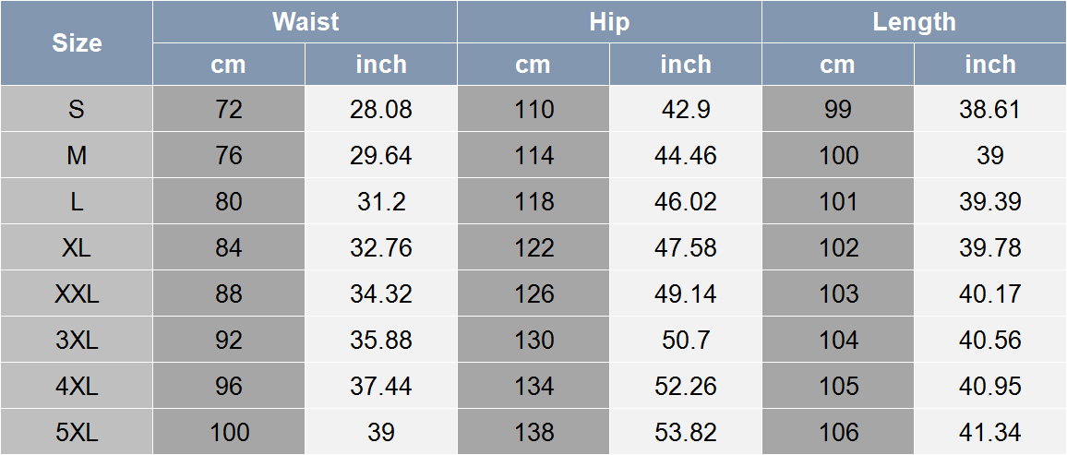Screen dimensions: 1067x455
Task: Select the Waist header cell
Action: click(305, 22)
